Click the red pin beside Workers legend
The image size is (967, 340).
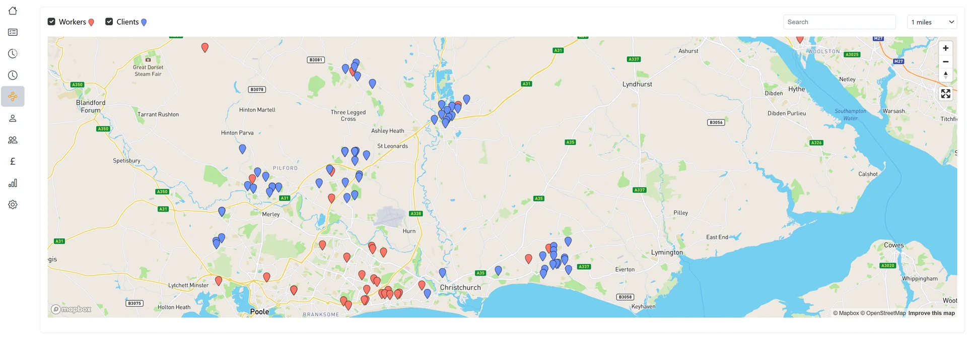point(91,22)
